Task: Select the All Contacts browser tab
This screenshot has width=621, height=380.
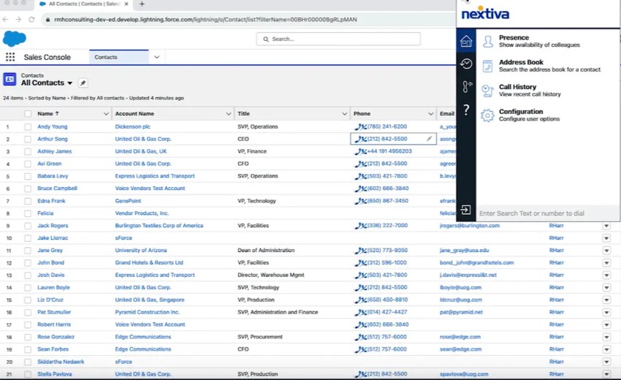Action: tap(84, 4)
